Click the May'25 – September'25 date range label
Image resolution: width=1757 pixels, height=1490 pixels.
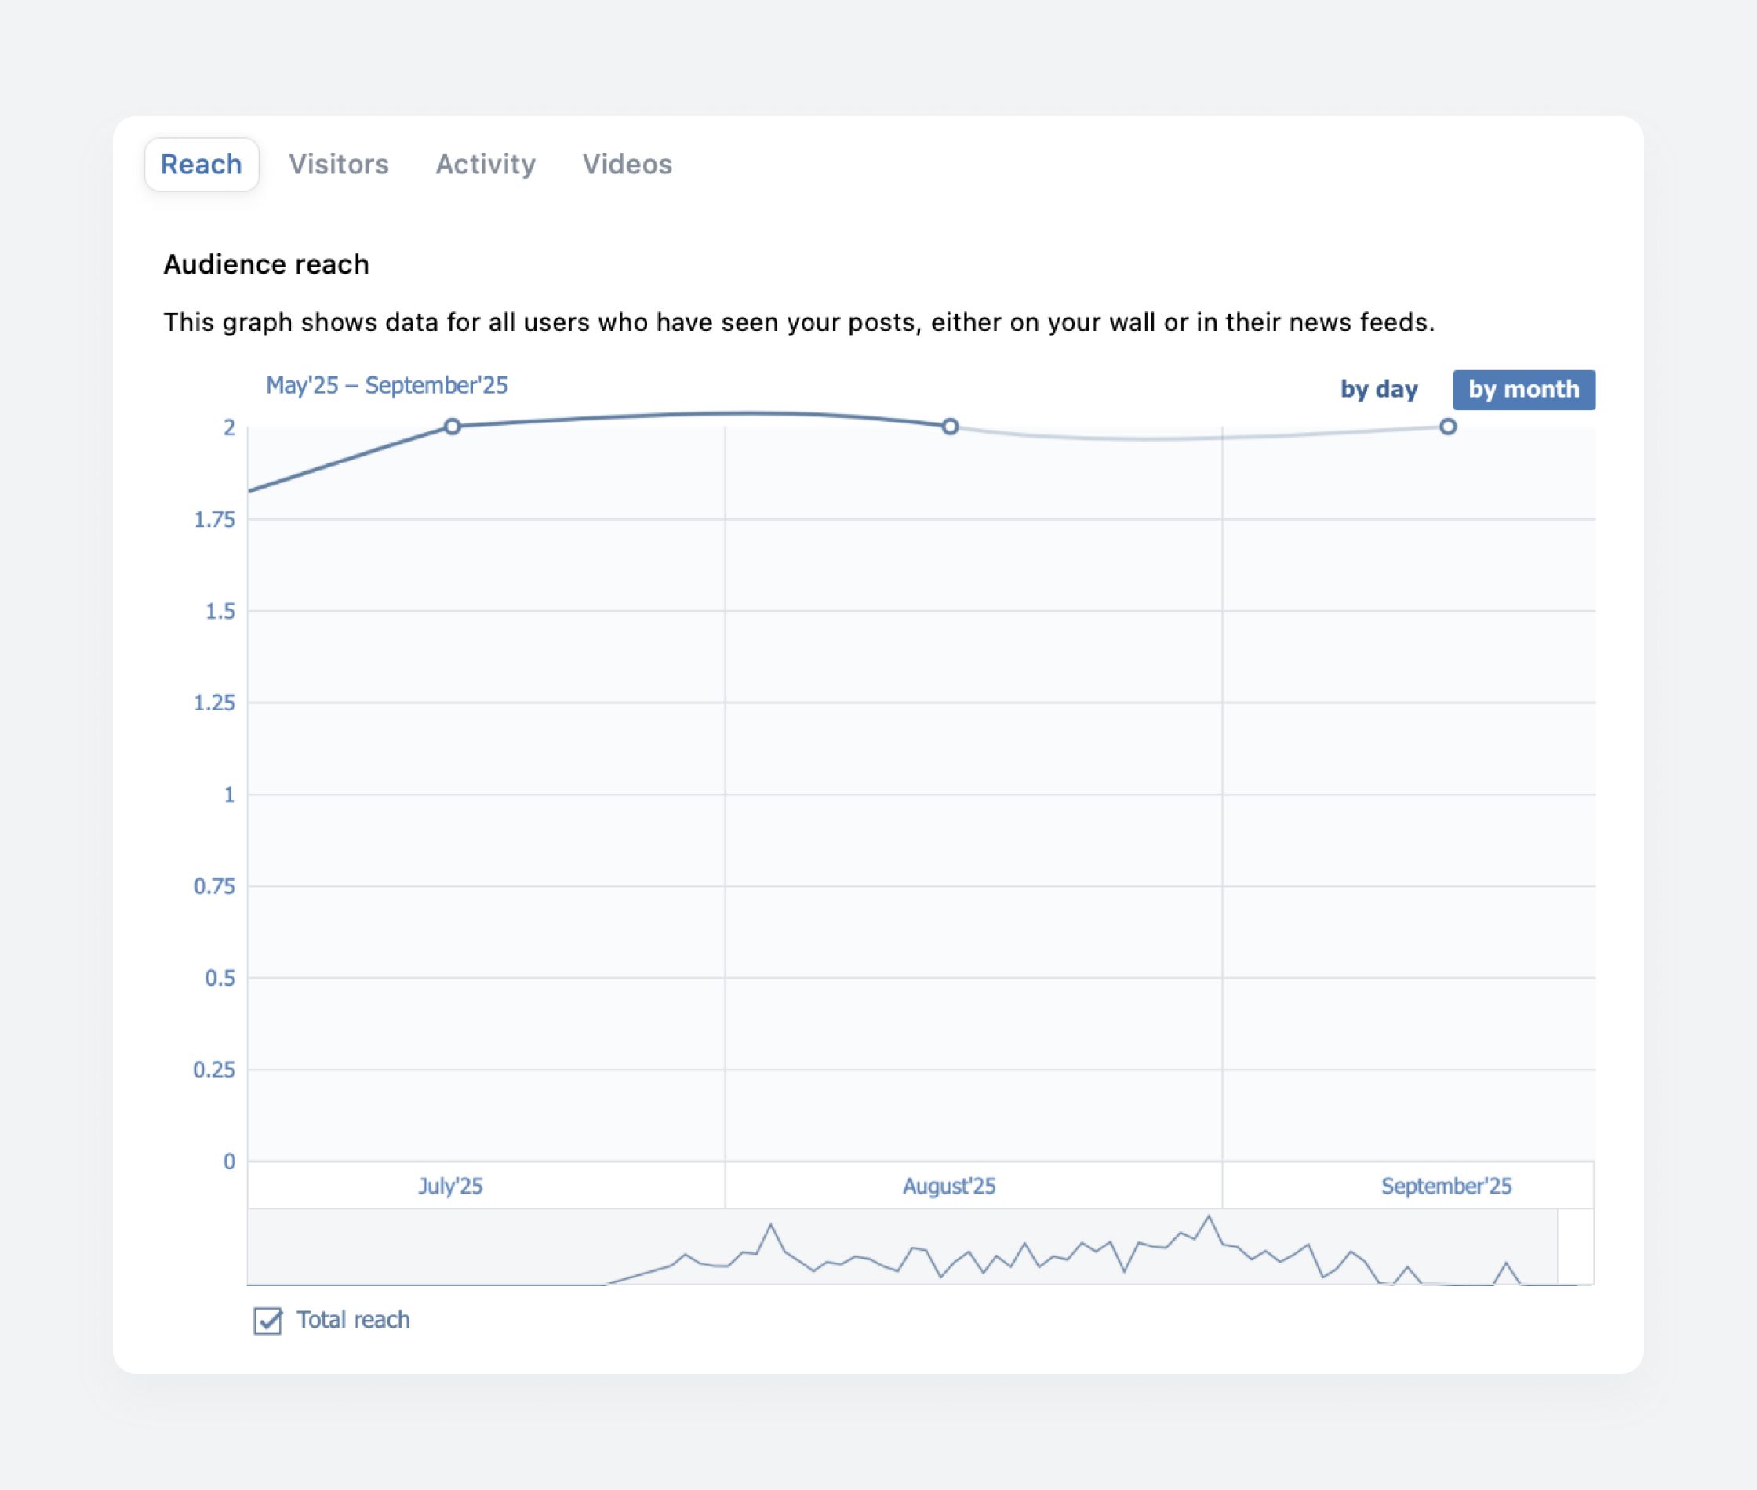(x=387, y=385)
